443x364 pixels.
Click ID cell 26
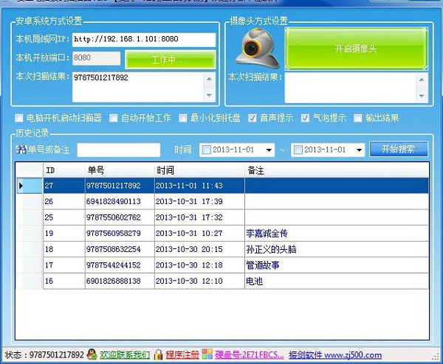click(x=63, y=201)
